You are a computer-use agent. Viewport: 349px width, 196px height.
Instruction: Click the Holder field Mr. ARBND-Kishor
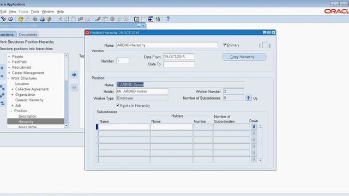tap(142, 91)
